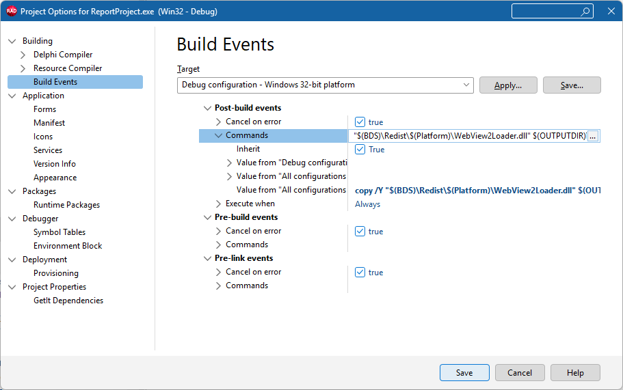Image resolution: width=623 pixels, height=390 pixels.
Task: Click the copy /Y WebView2Loader.dll value
Action: pyautogui.click(x=477, y=191)
